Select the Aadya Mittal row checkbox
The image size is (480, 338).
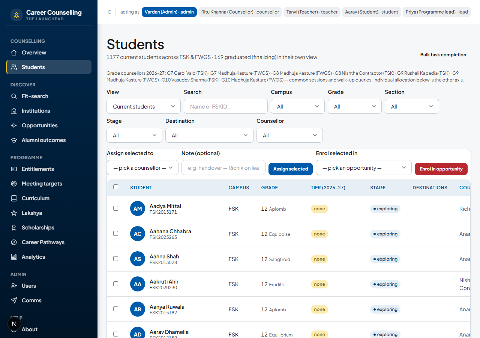115,208
